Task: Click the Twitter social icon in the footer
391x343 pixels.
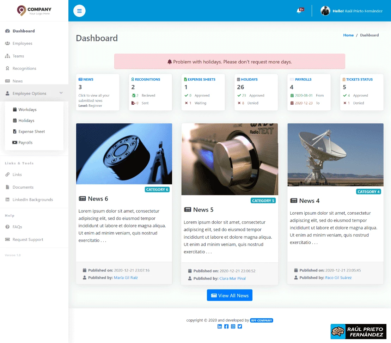Action: 240,326
